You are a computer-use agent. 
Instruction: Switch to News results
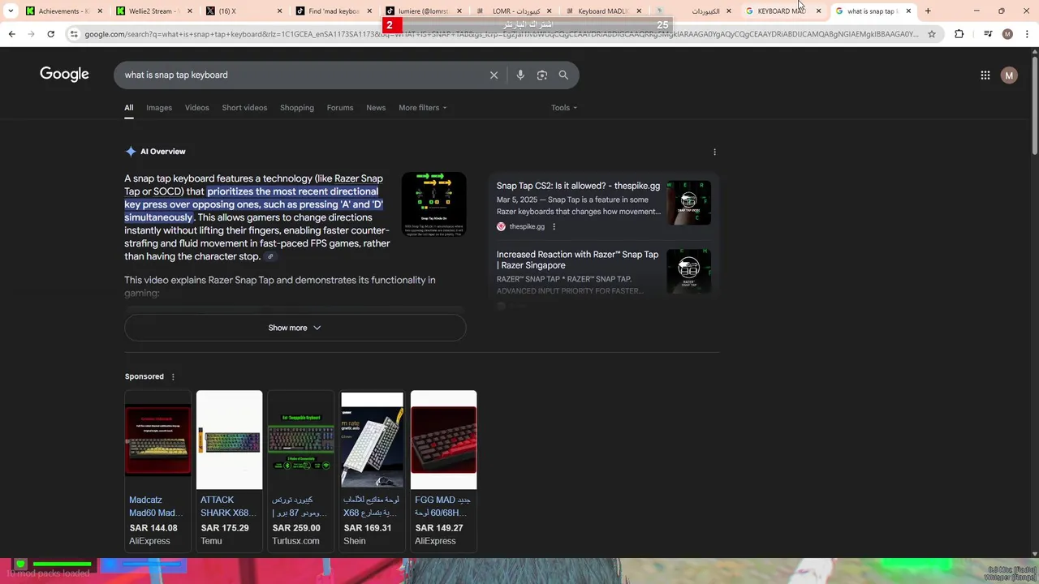pos(376,108)
